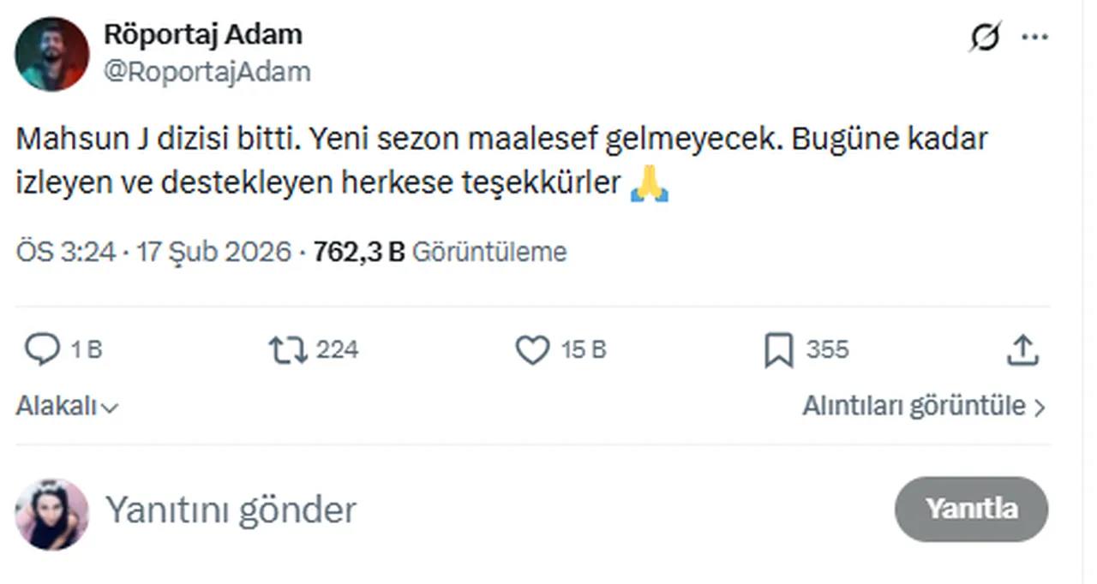Visit the @RoportajAdam profile handle

[x=208, y=72]
